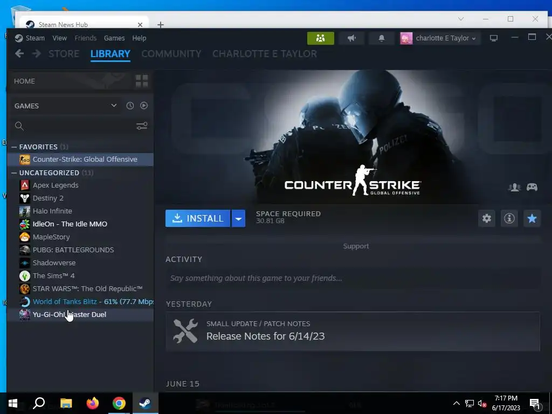
Task: Open Chrome tab list chevron
Action: tap(461, 19)
